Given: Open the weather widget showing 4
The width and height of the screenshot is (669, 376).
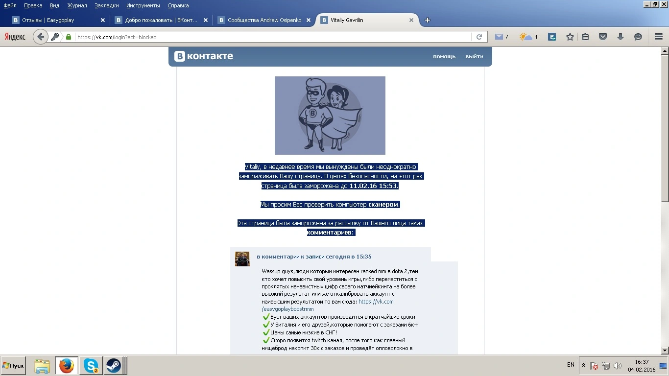Looking at the screenshot, I should 529,37.
